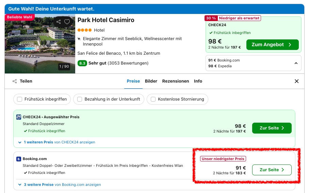
Task: Click the 98 € Expedia price row
Action: (220, 66)
